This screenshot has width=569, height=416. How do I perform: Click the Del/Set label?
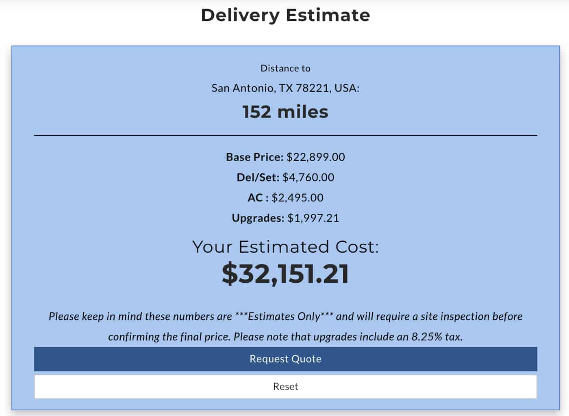pyautogui.click(x=258, y=178)
